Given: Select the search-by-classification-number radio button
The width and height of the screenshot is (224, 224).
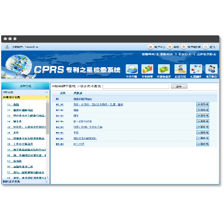Looking at the screenshot, I should 78,86.
